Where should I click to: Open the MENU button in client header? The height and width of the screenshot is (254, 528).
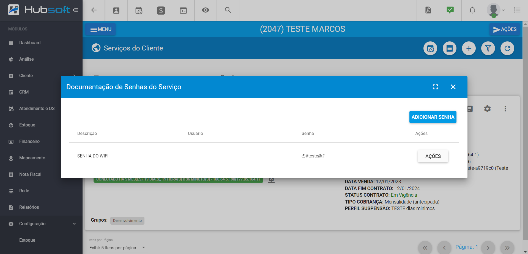tap(101, 29)
